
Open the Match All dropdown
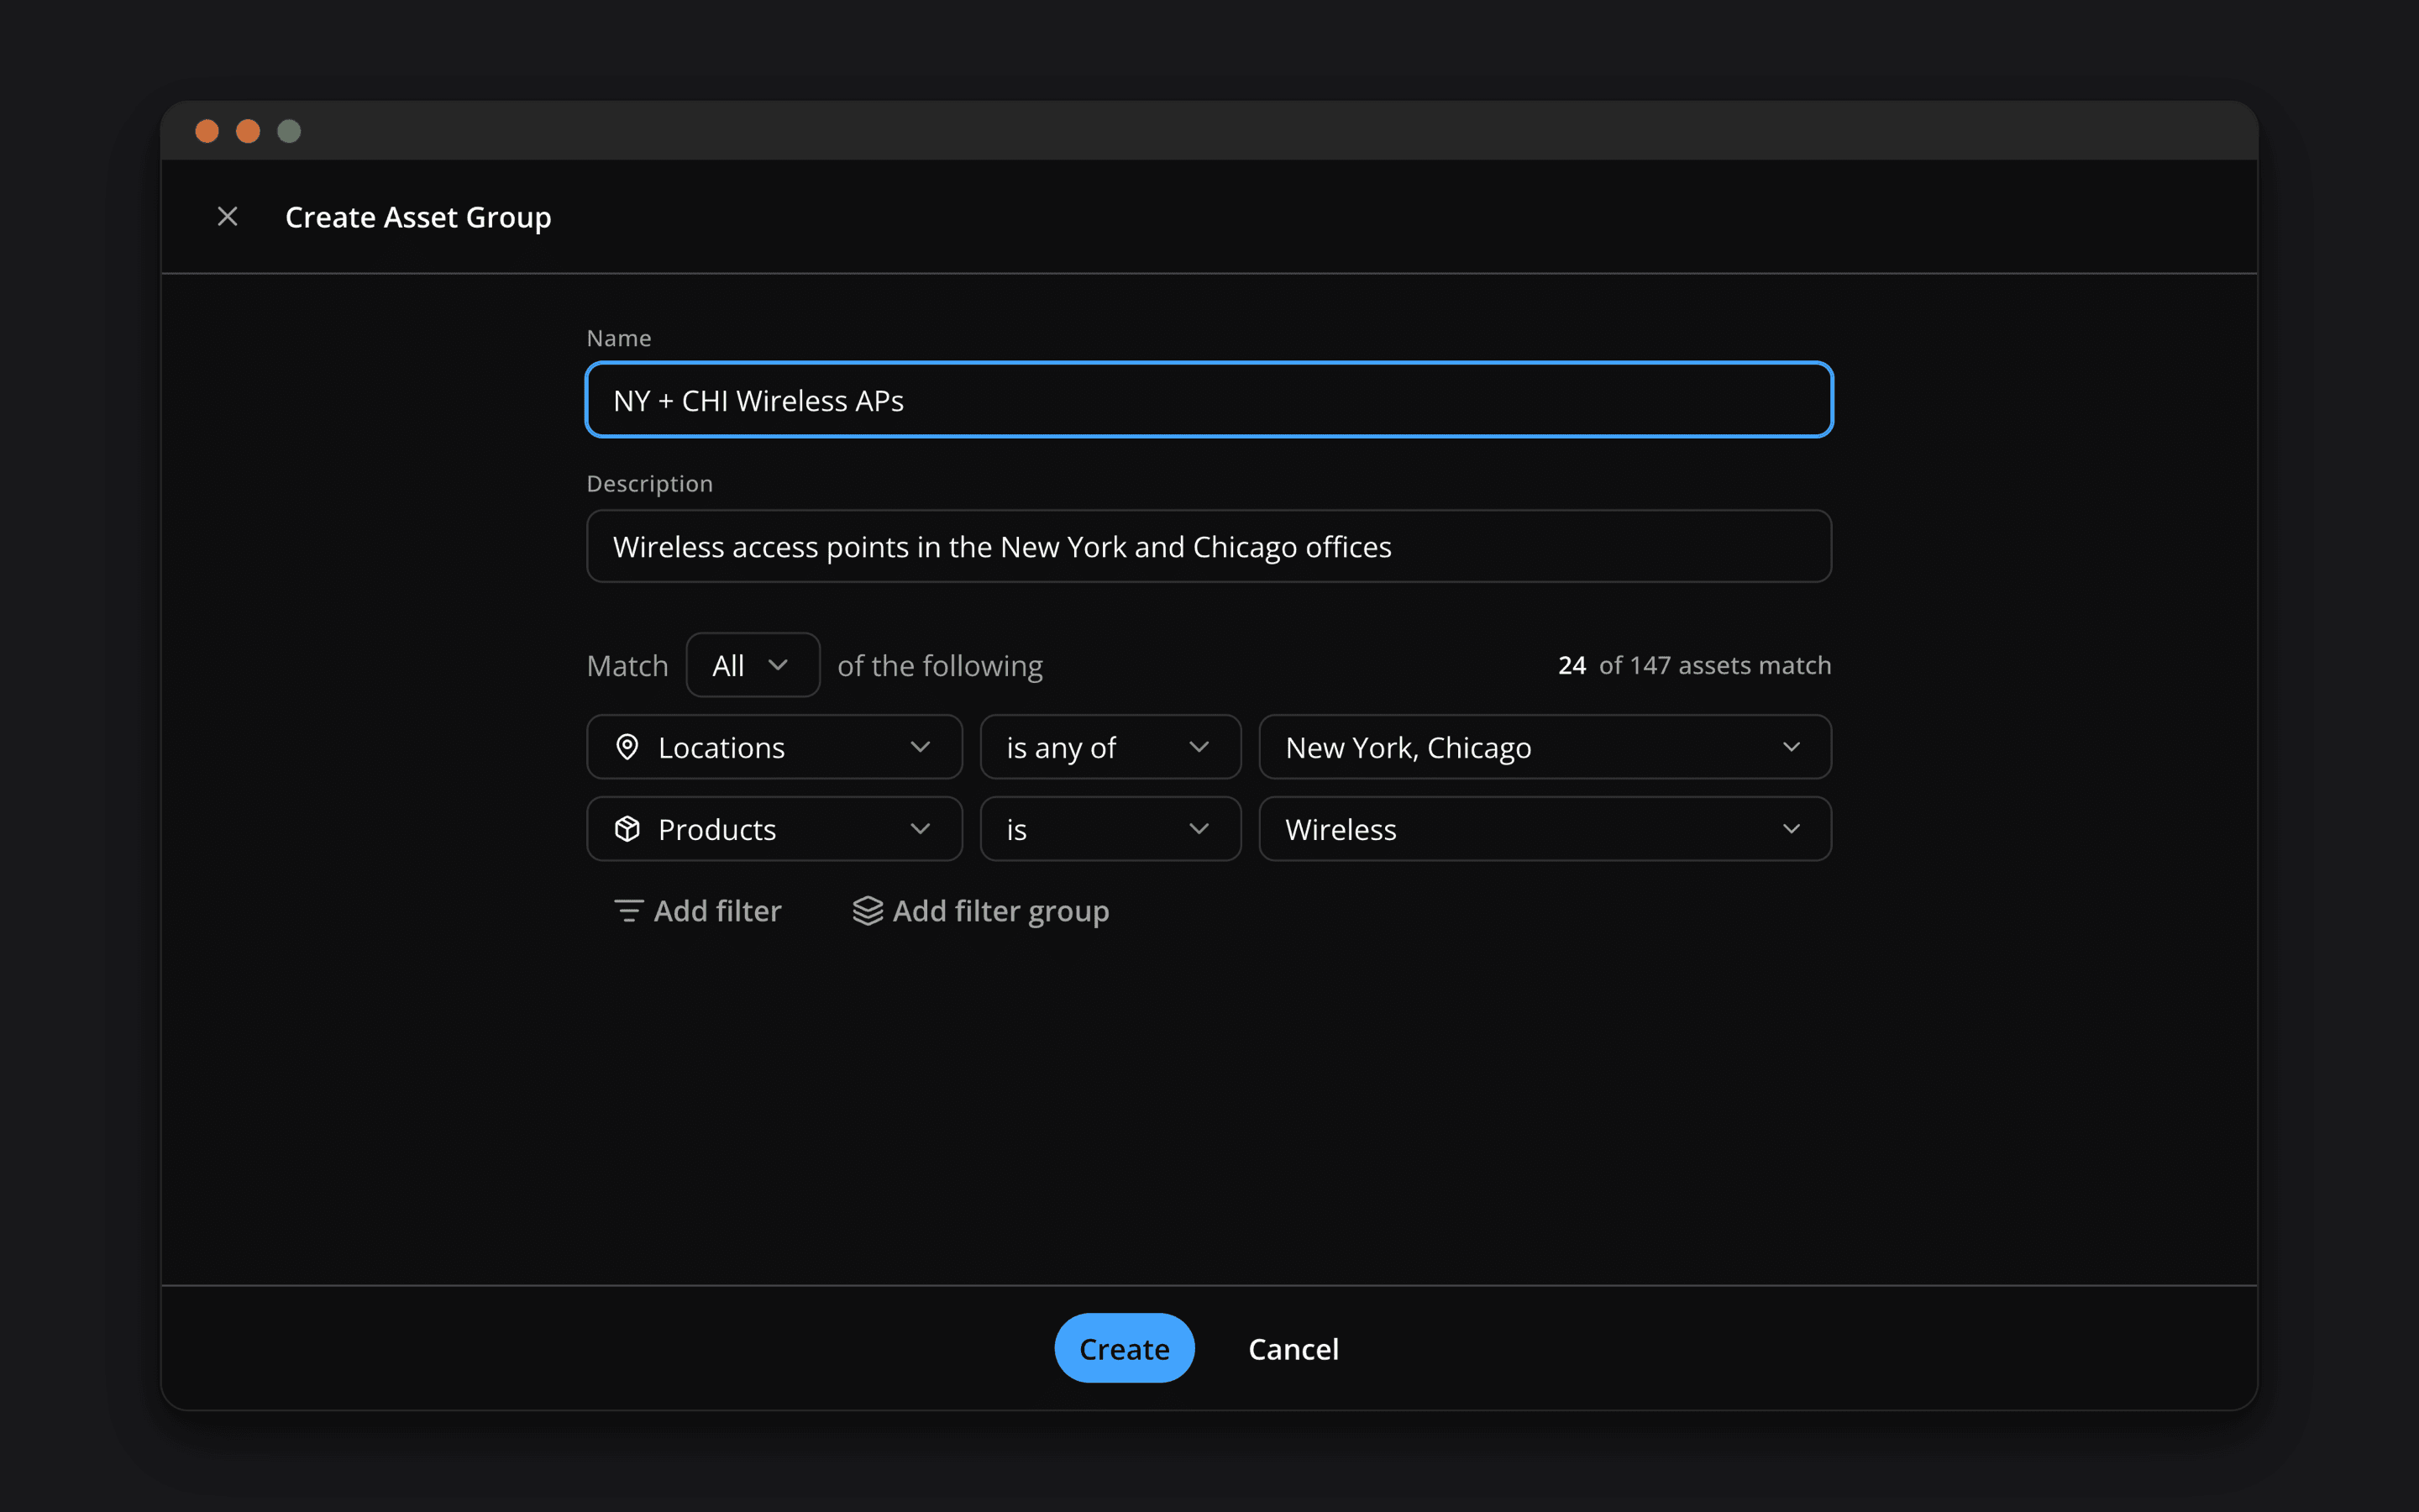(753, 665)
